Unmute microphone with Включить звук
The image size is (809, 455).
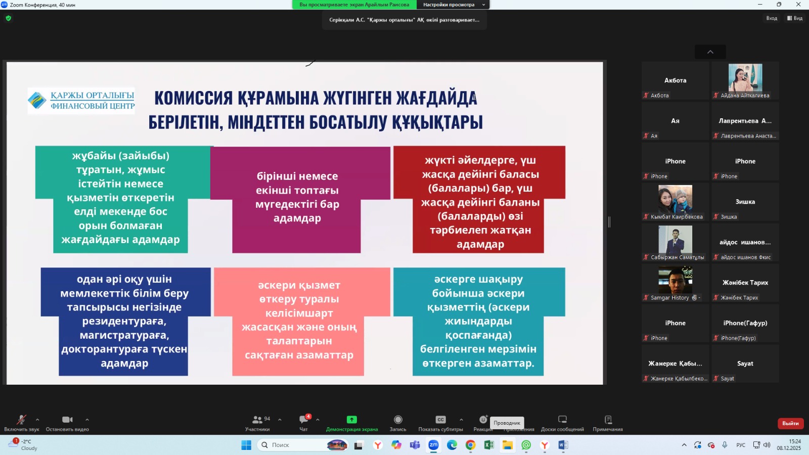21,420
